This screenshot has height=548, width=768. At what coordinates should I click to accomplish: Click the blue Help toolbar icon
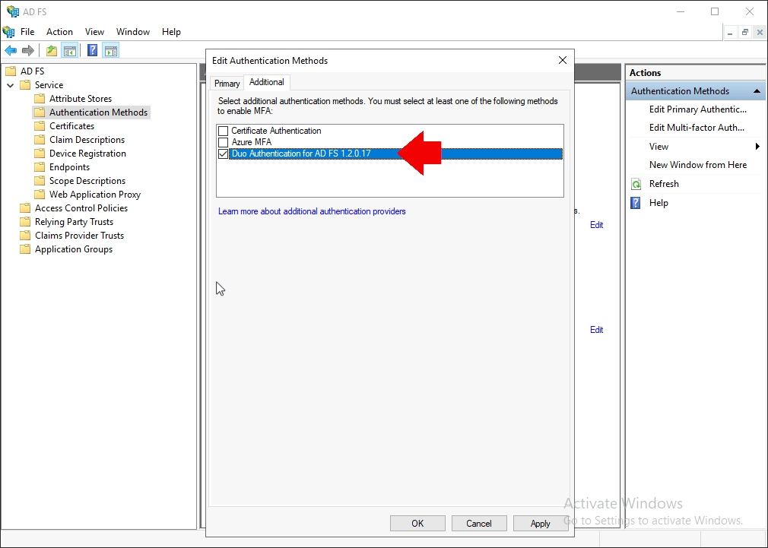click(x=92, y=50)
